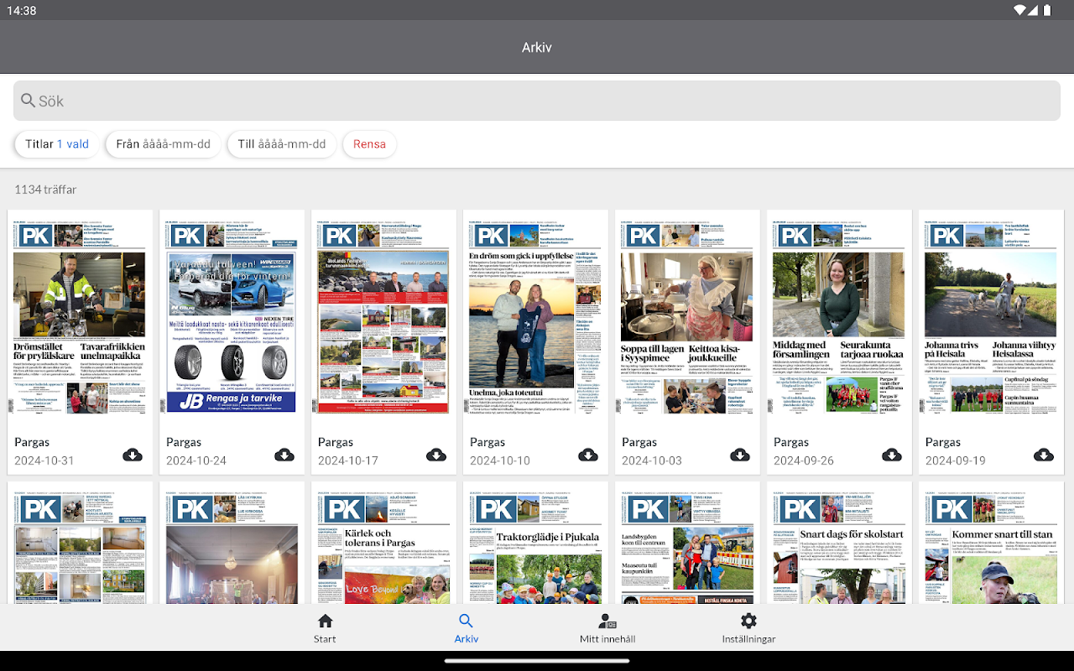Image resolution: width=1074 pixels, height=671 pixels.
Task: Download the Pargas 2024-10-31 issue
Action: pyautogui.click(x=133, y=455)
